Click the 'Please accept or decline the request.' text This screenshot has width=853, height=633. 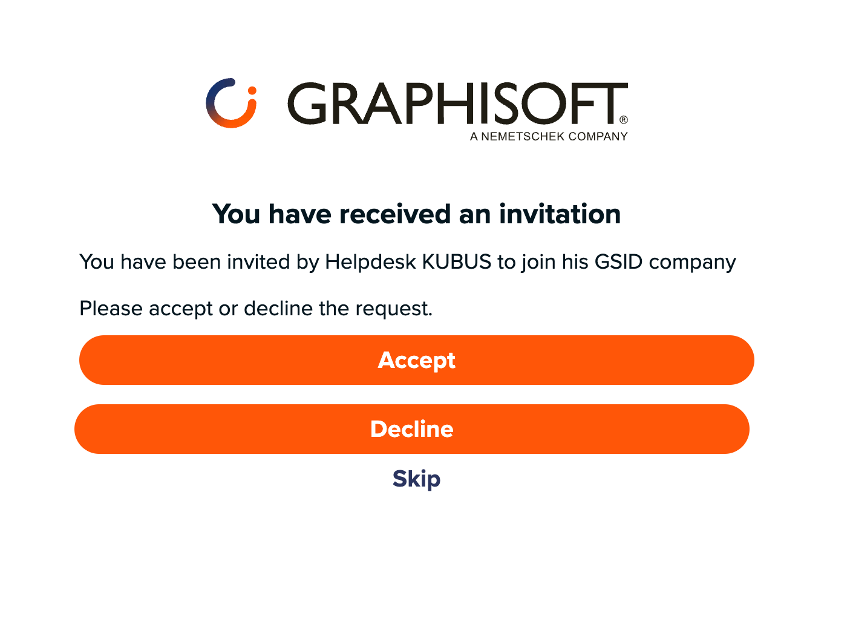coord(256,309)
